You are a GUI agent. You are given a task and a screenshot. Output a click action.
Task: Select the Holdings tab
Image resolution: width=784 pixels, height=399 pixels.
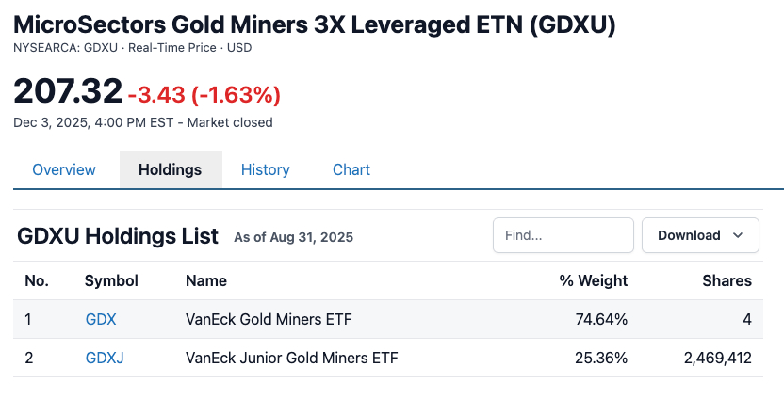coord(171,170)
